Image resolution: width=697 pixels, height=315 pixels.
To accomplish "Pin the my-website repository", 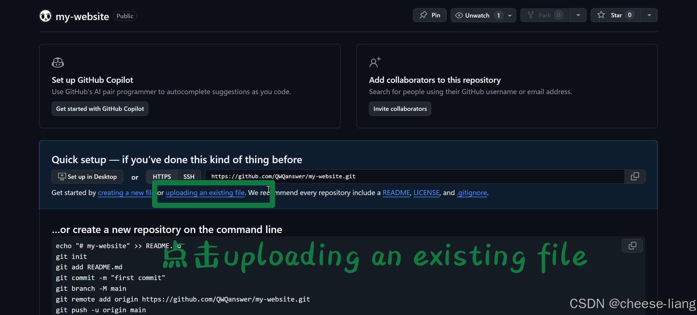I will (430, 15).
